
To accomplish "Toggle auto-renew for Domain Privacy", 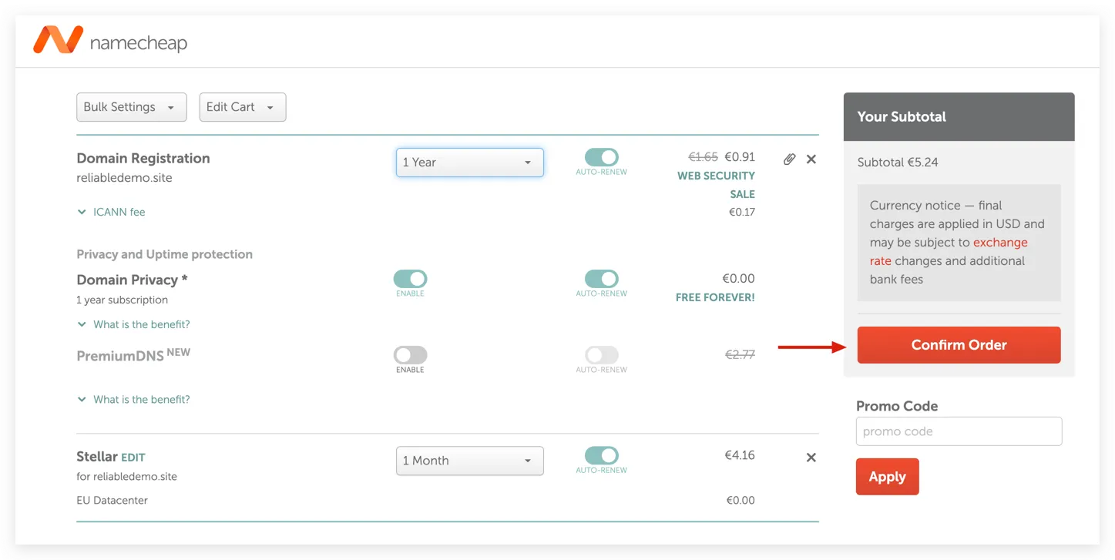I will pos(602,279).
